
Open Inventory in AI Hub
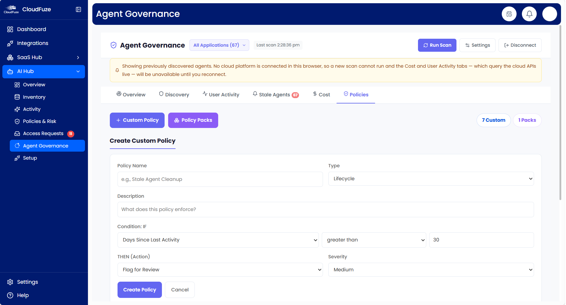pyautogui.click(x=47, y=97)
